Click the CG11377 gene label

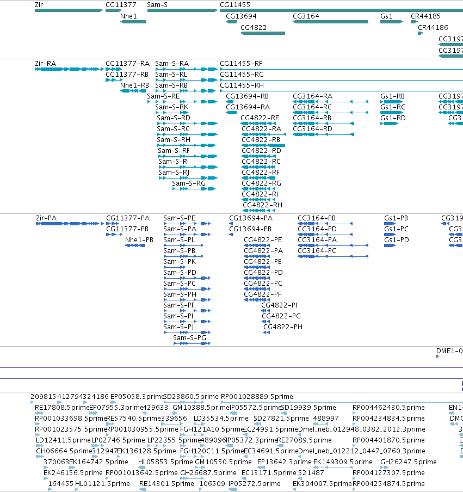point(121,5)
